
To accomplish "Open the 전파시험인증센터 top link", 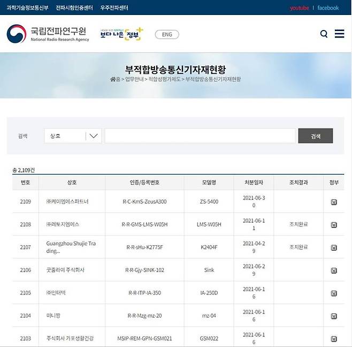I will (x=74, y=7).
